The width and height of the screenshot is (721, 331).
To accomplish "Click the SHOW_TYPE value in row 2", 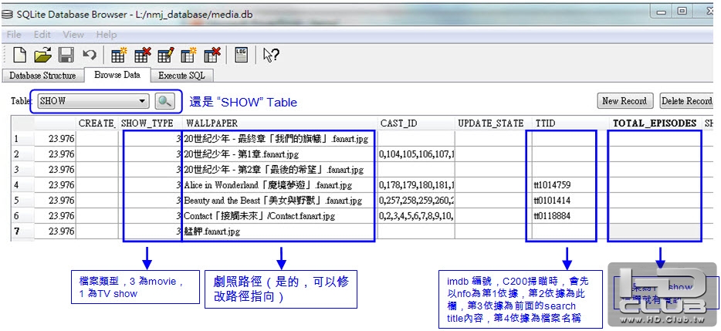I will pyautogui.click(x=150, y=154).
